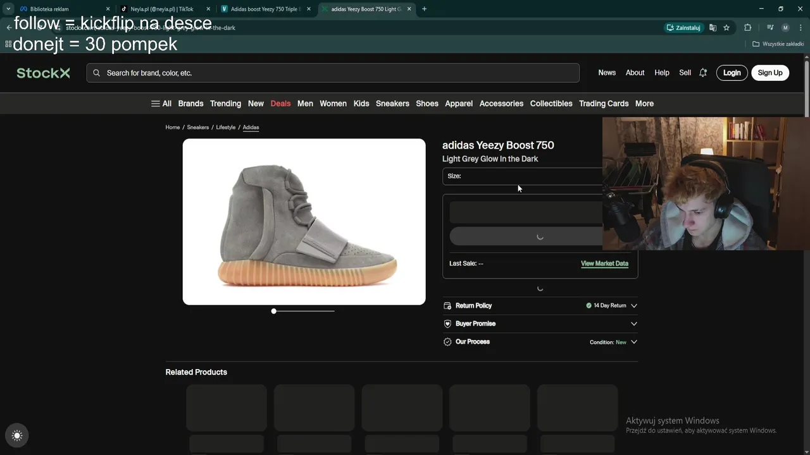
Task: Open the tab search dropdown arrow
Action: coord(8,9)
